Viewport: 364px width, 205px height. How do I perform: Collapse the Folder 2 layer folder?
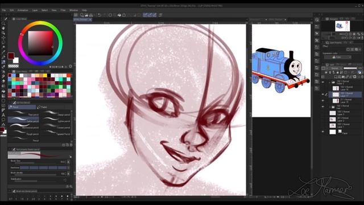click(x=330, y=82)
